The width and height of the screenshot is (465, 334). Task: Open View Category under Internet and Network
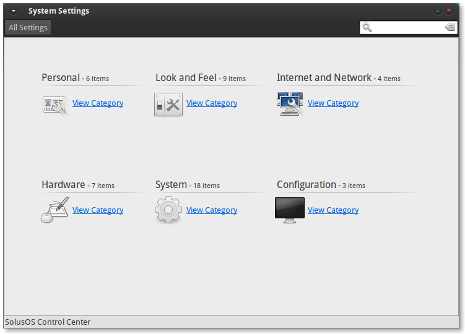tap(333, 103)
